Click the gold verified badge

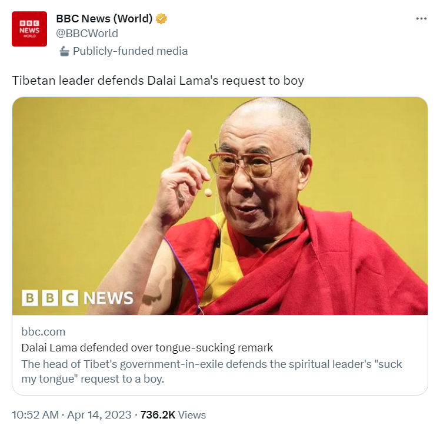click(x=161, y=18)
